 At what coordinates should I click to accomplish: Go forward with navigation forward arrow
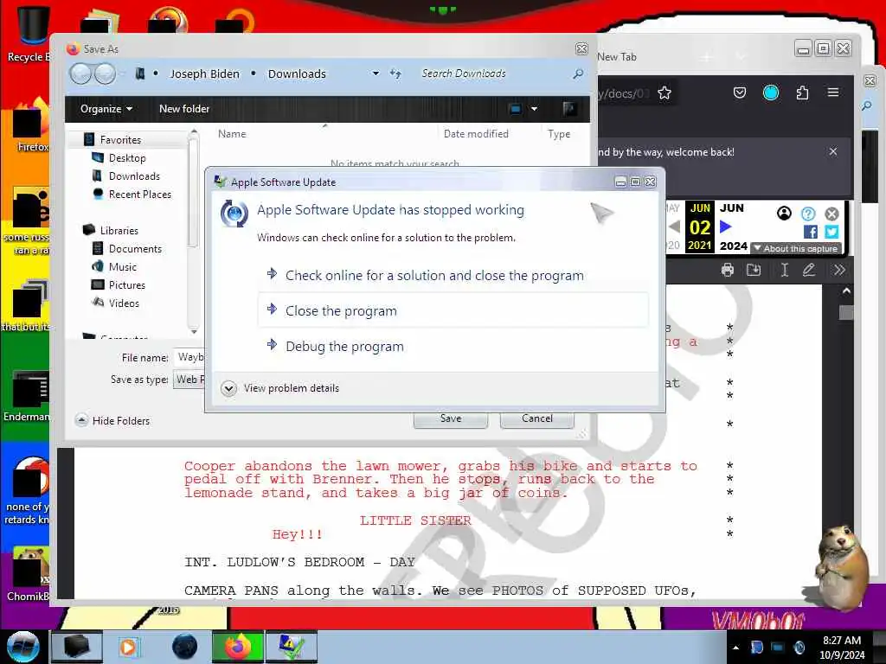click(105, 73)
